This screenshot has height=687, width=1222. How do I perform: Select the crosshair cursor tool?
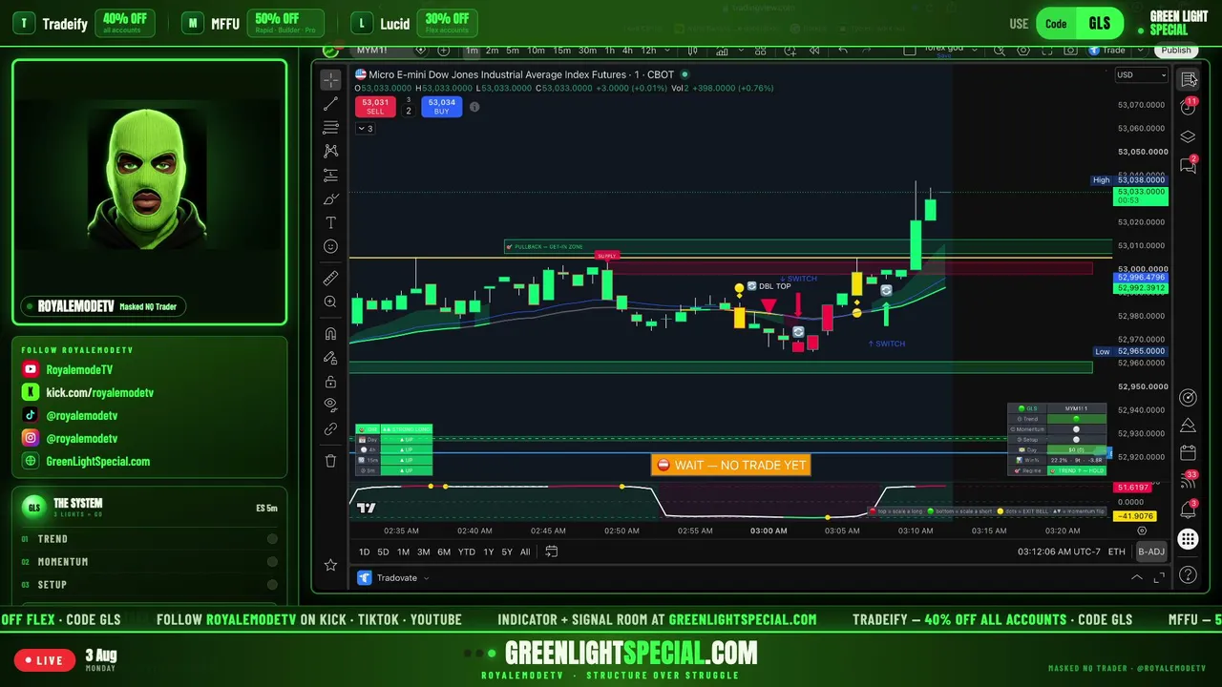[x=330, y=80]
